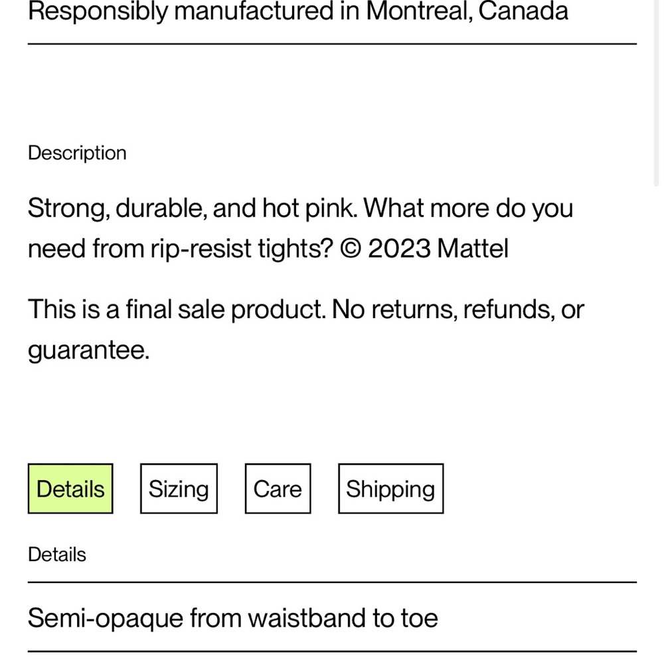
Task: Select the highlighted Details tab
Action: click(x=70, y=488)
